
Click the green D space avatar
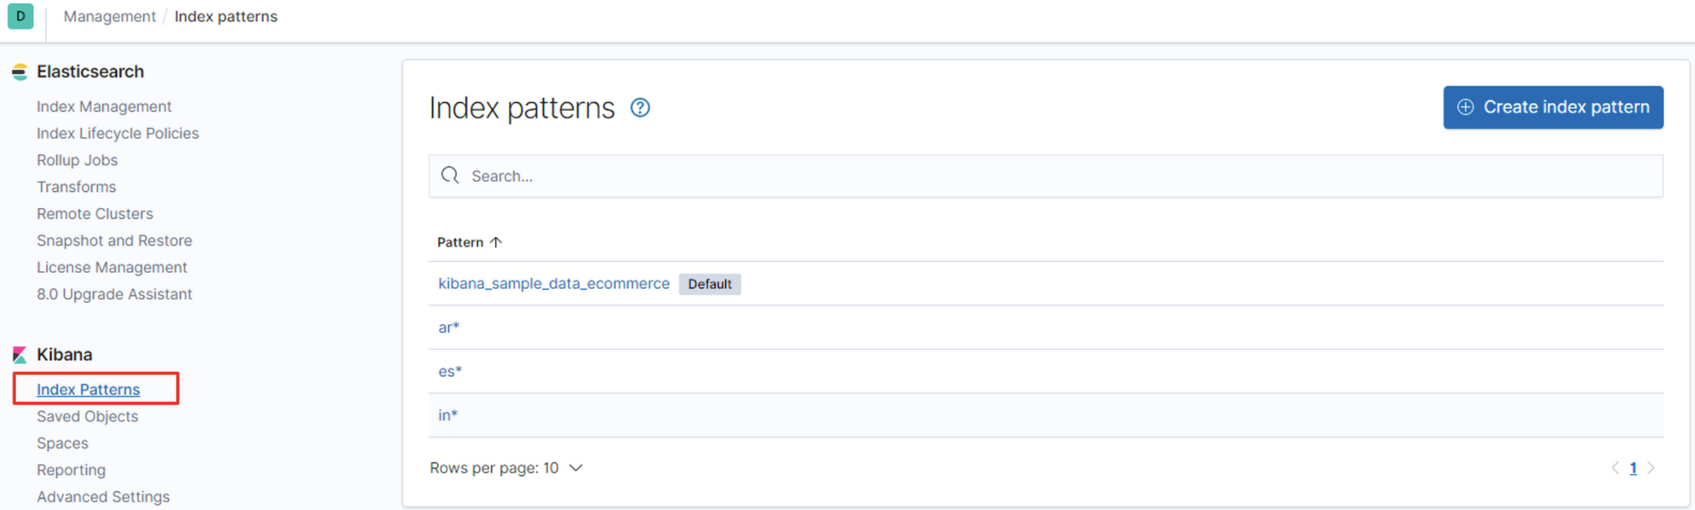pos(20,16)
